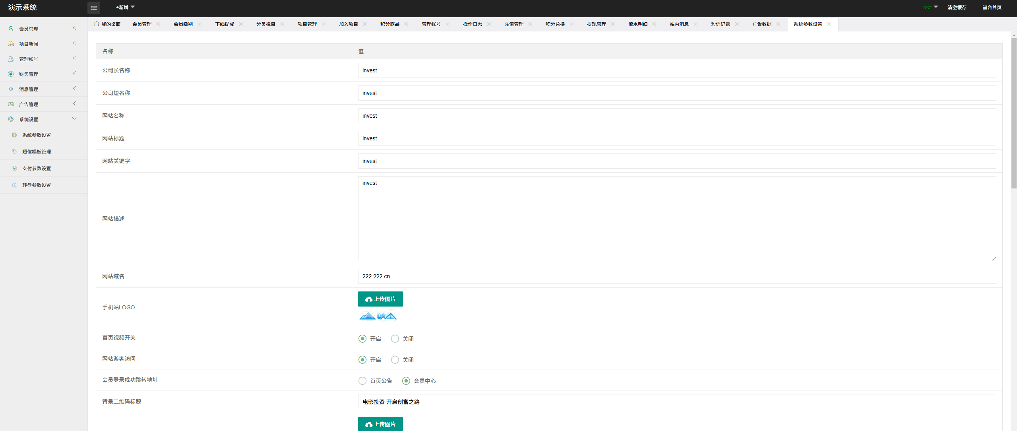Click the 财务管理 sidebar yen icon
The width and height of the screenshot is (1017, 431).
point(11,74)
